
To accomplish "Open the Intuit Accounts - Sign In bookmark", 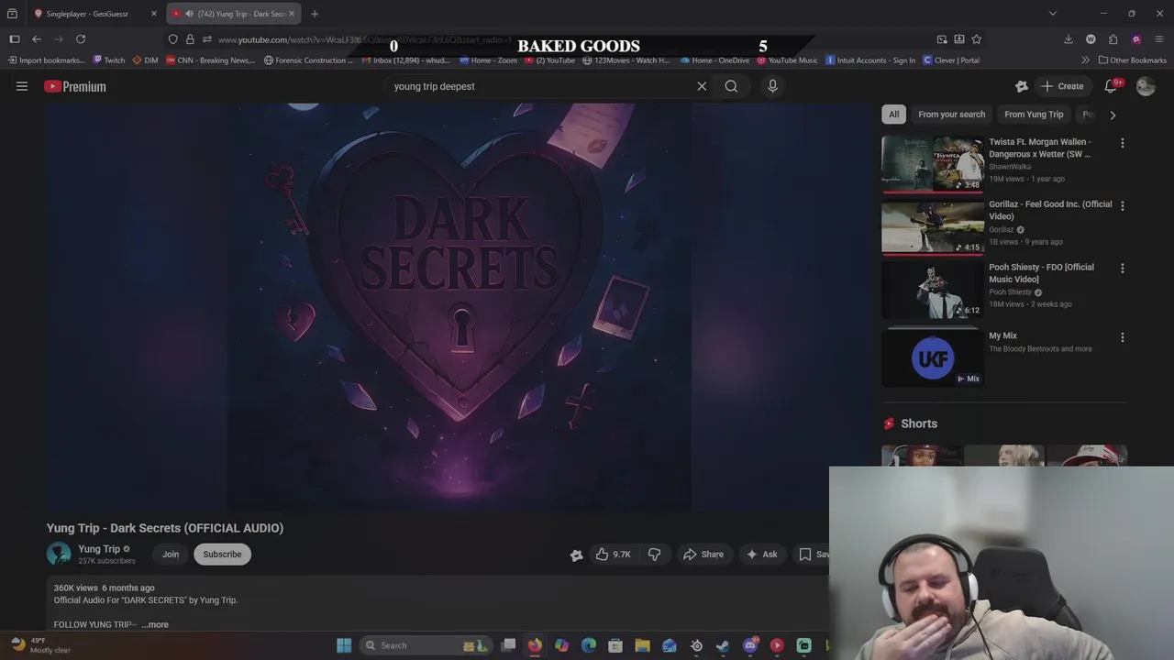I will 870,60.
